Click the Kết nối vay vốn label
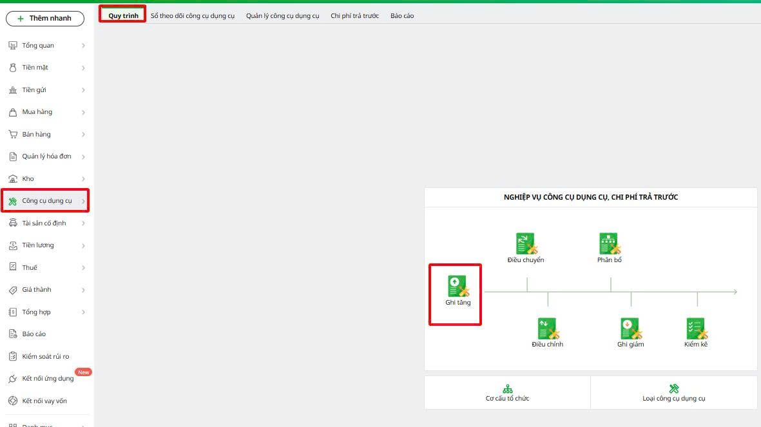Viewport: 761px width, 427px height. point(44,401)
